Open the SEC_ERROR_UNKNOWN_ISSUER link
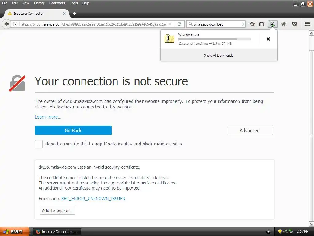314x236 pixels. (x=93, y=199)
